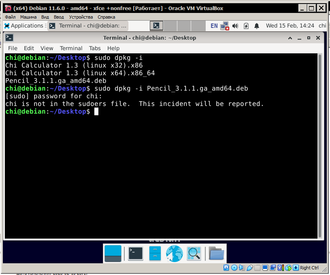
Task: Open the home folder icon in dock
Action: 216,253
